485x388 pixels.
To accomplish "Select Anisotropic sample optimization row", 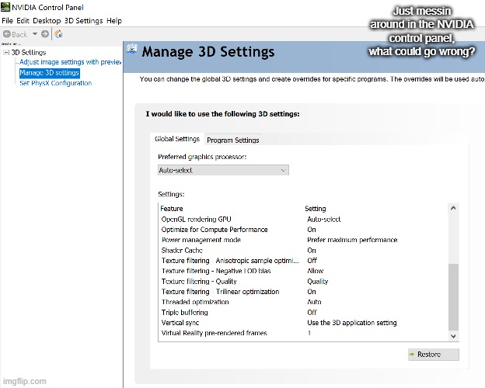I will pos(303,261).
